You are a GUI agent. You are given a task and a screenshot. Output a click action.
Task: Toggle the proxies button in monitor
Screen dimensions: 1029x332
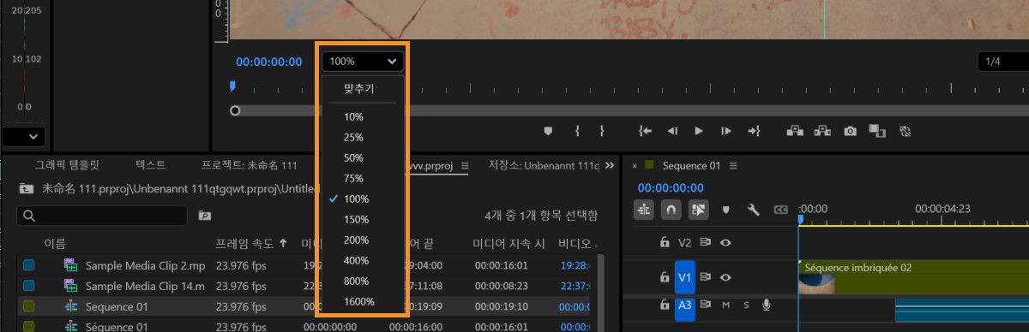(x=905, y=131)
